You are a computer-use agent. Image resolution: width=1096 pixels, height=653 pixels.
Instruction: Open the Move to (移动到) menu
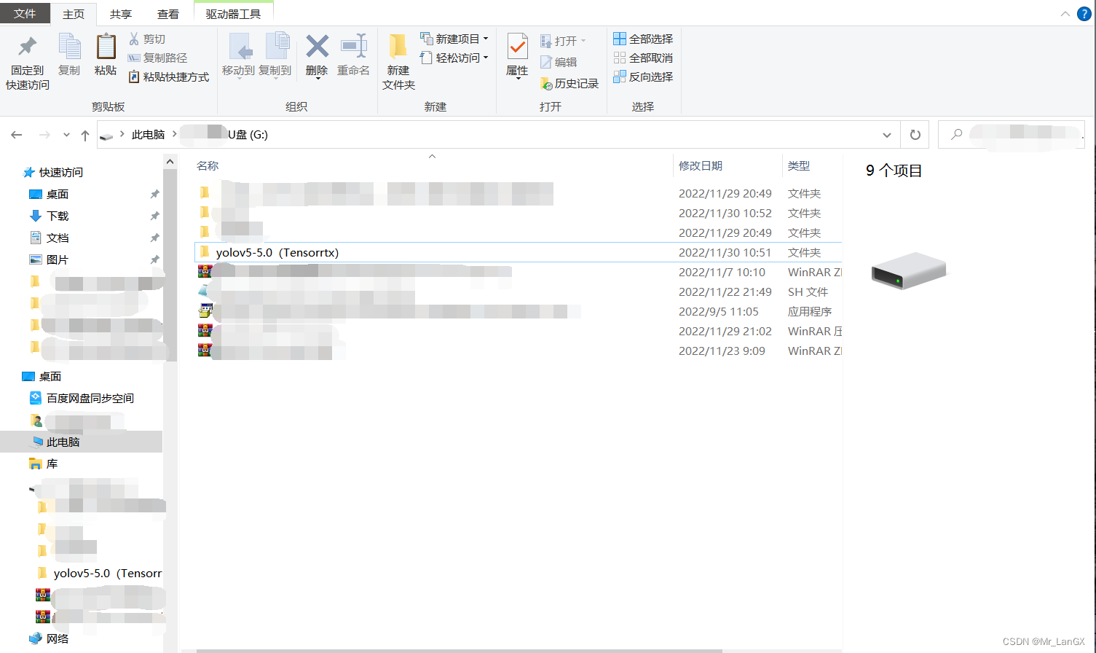(238, 55)
